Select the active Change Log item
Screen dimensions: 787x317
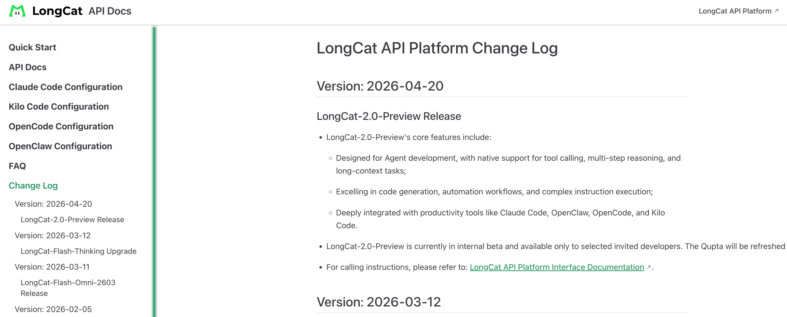coord(33,186)
